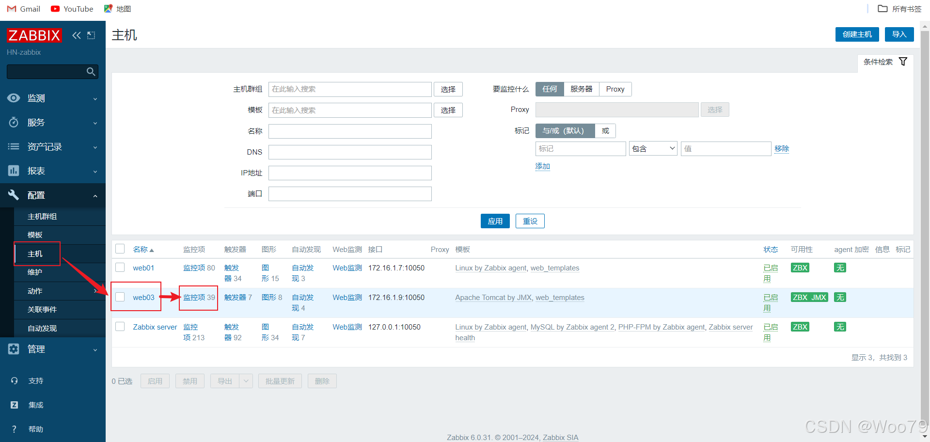This screenshot has height=442, width=930.
Task: Select 或 tag mode
Action: pos(605,131)
